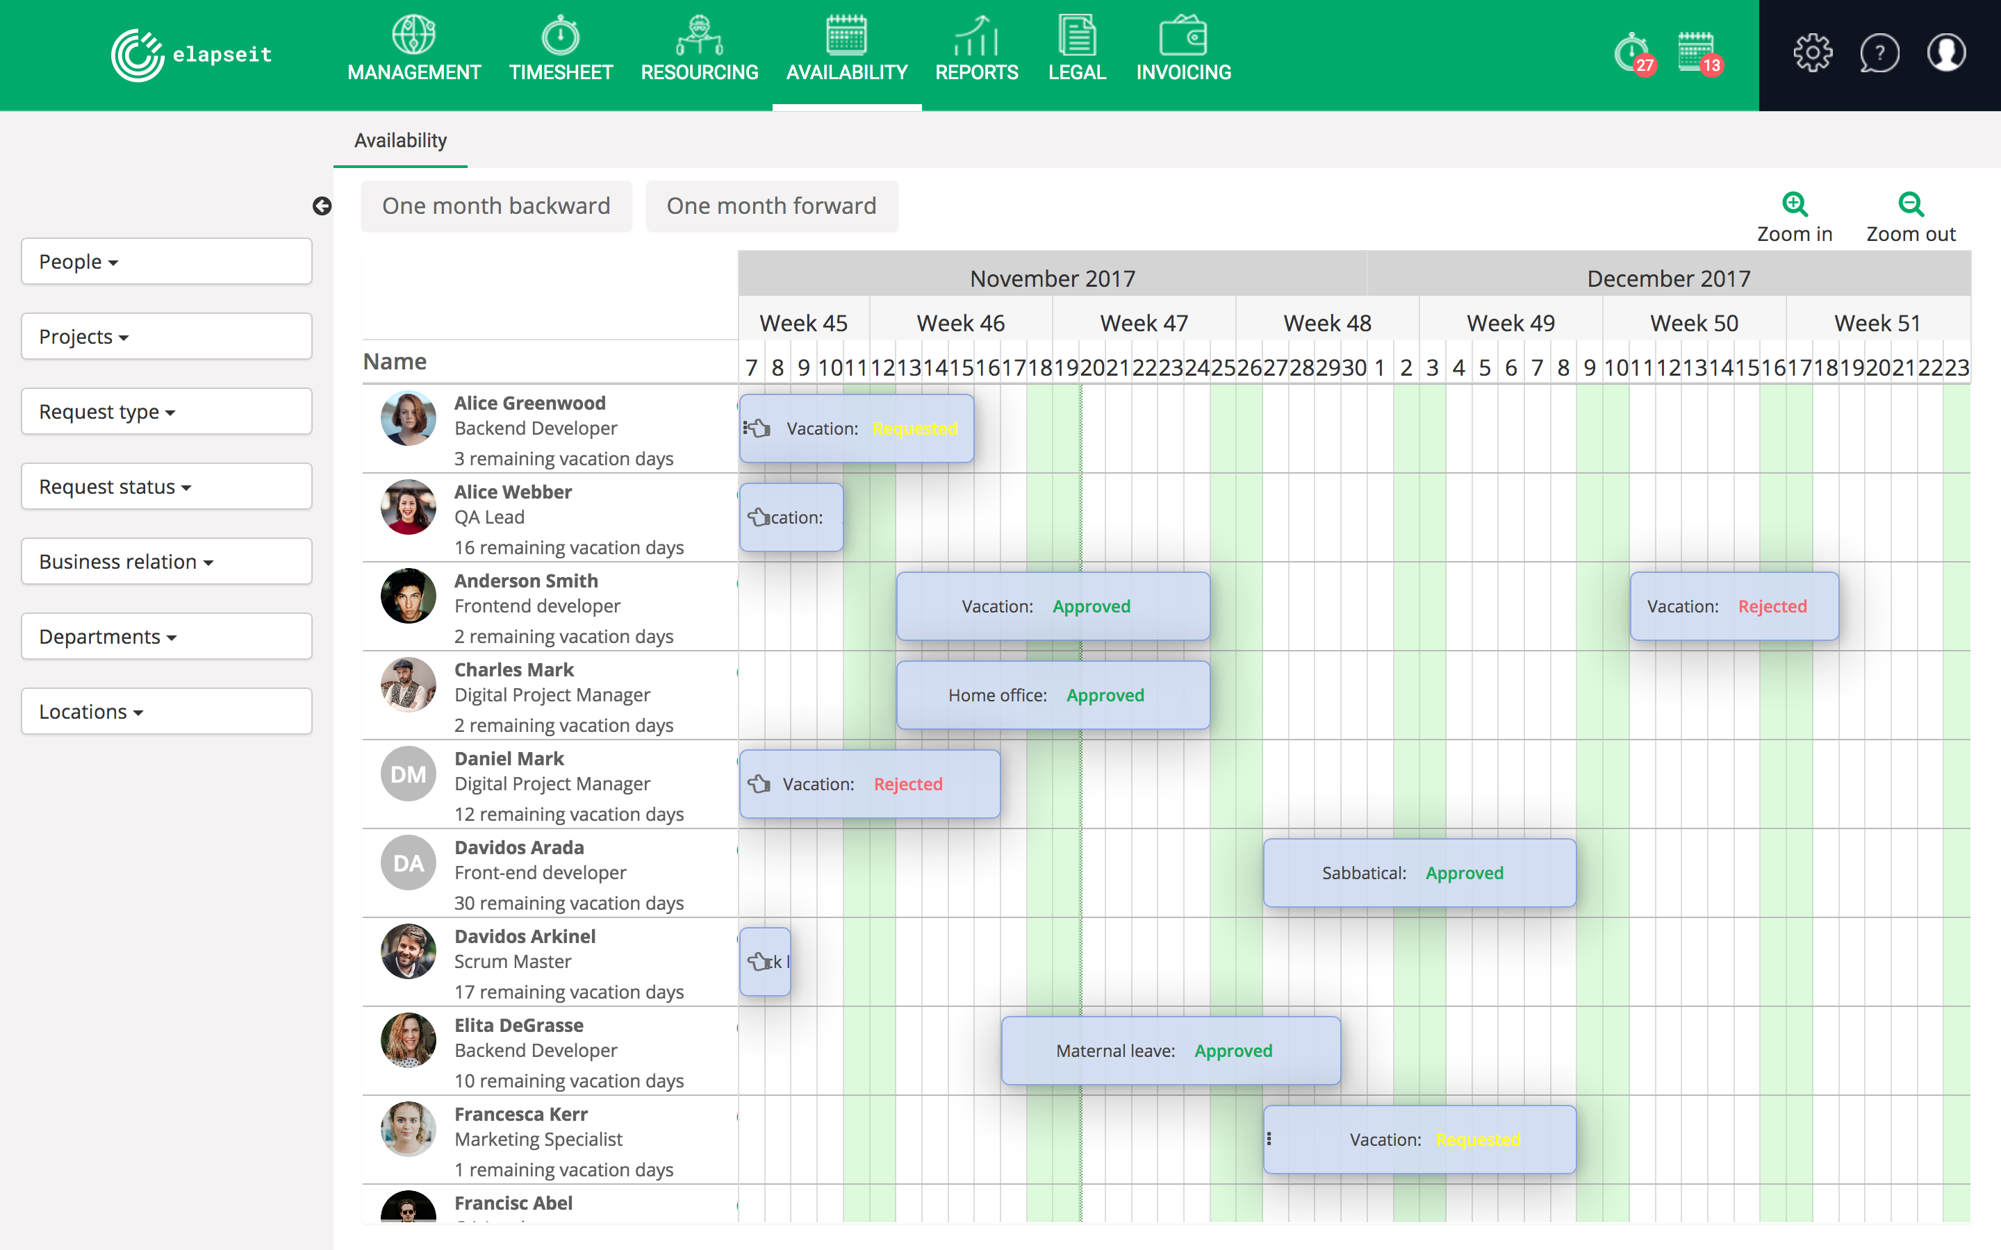
Task: Click the Zoom in magnifier icon
Action: click(x=1794, y=204)
